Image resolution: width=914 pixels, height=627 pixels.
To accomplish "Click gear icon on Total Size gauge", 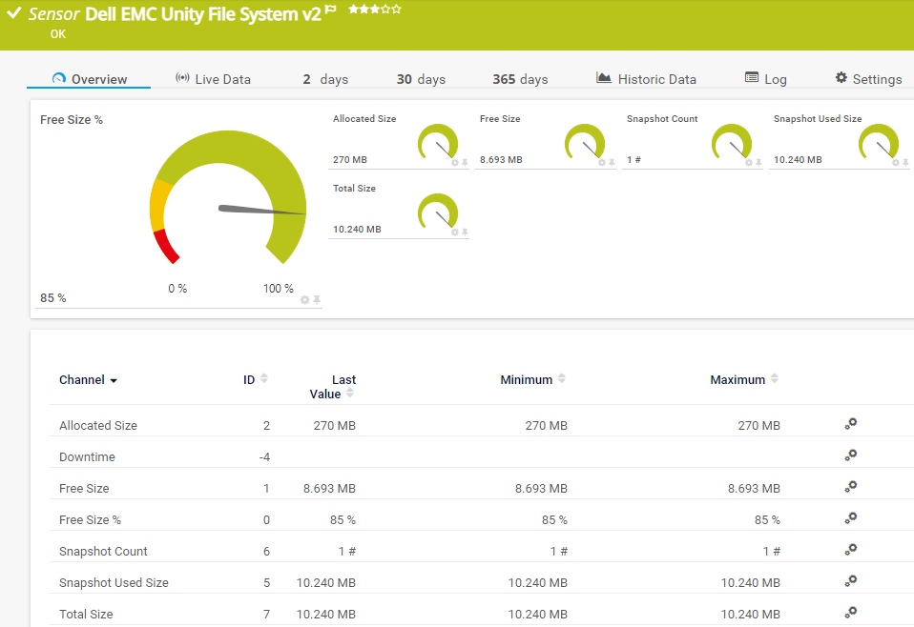I will click(455, 233).
